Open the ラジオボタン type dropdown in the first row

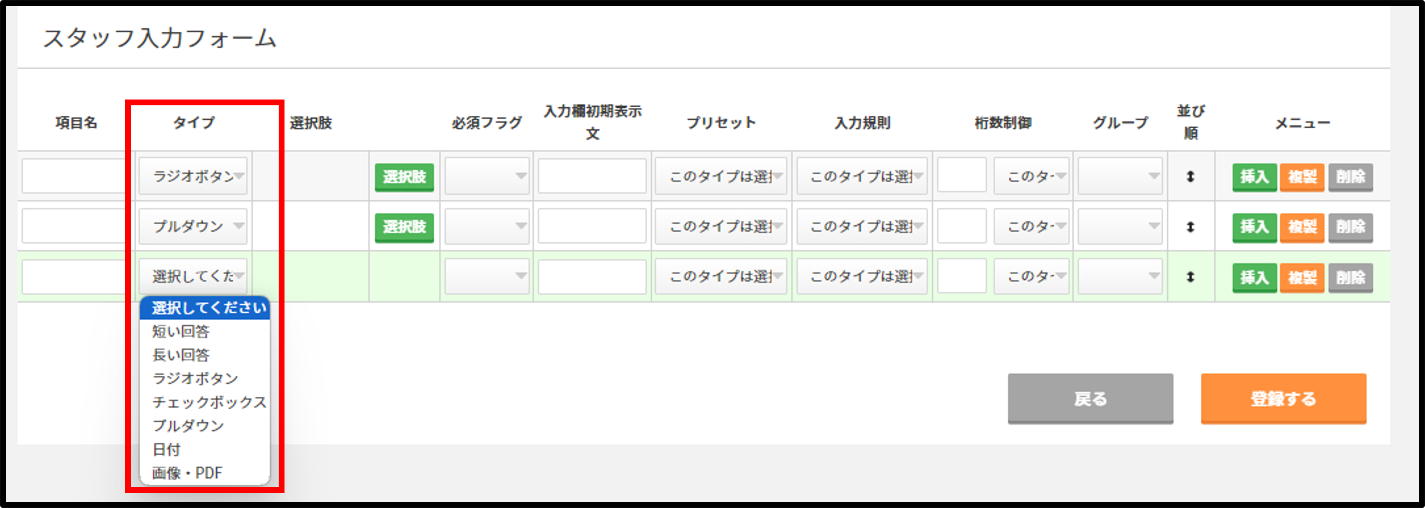coord(192,175)
